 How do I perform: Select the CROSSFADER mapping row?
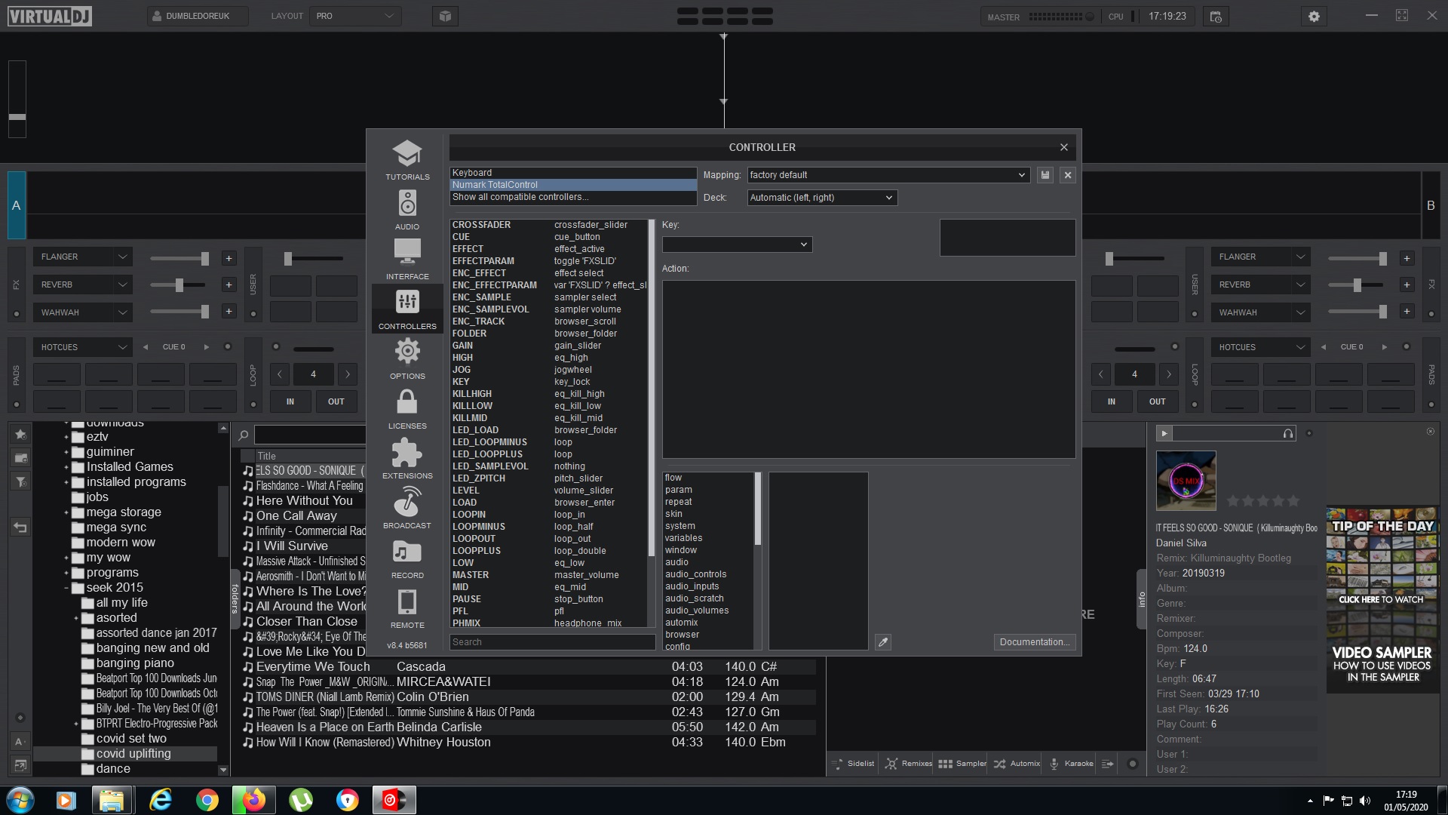(x=549, y=225)
